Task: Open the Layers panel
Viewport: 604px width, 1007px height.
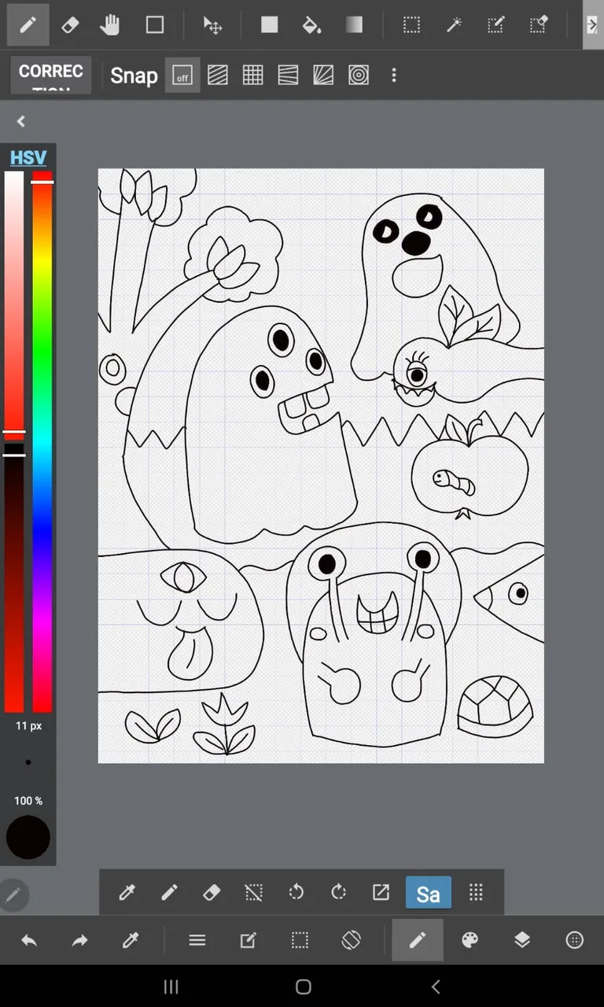Action: point(522,940)
